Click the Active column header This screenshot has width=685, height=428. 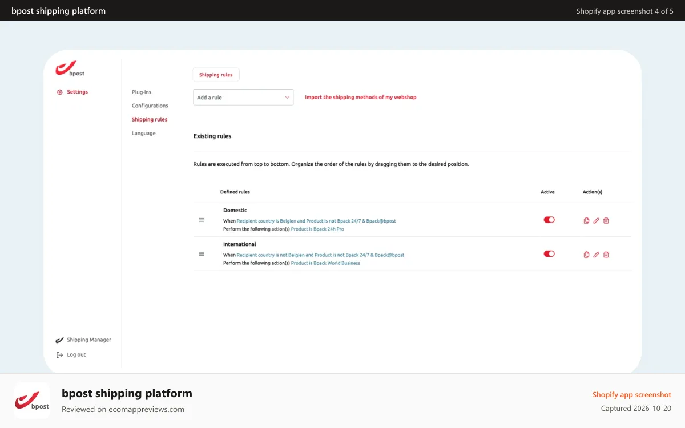[x=547, y=192]
